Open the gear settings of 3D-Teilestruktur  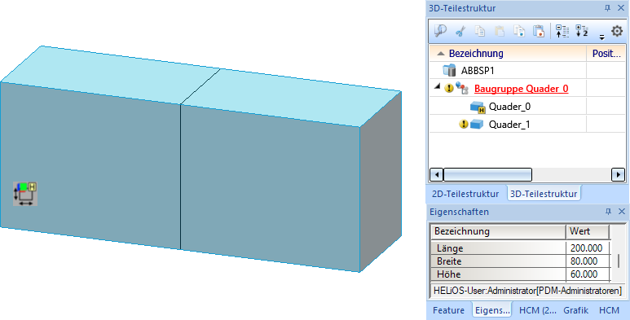(x=617, y=31)
